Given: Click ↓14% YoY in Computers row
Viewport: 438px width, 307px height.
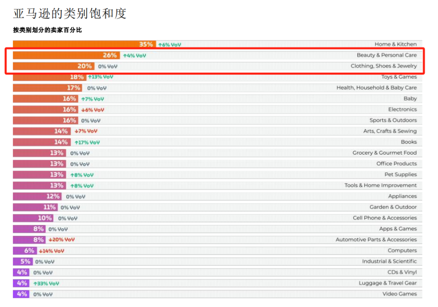Looking at the screenshot, I should (52, 251).
